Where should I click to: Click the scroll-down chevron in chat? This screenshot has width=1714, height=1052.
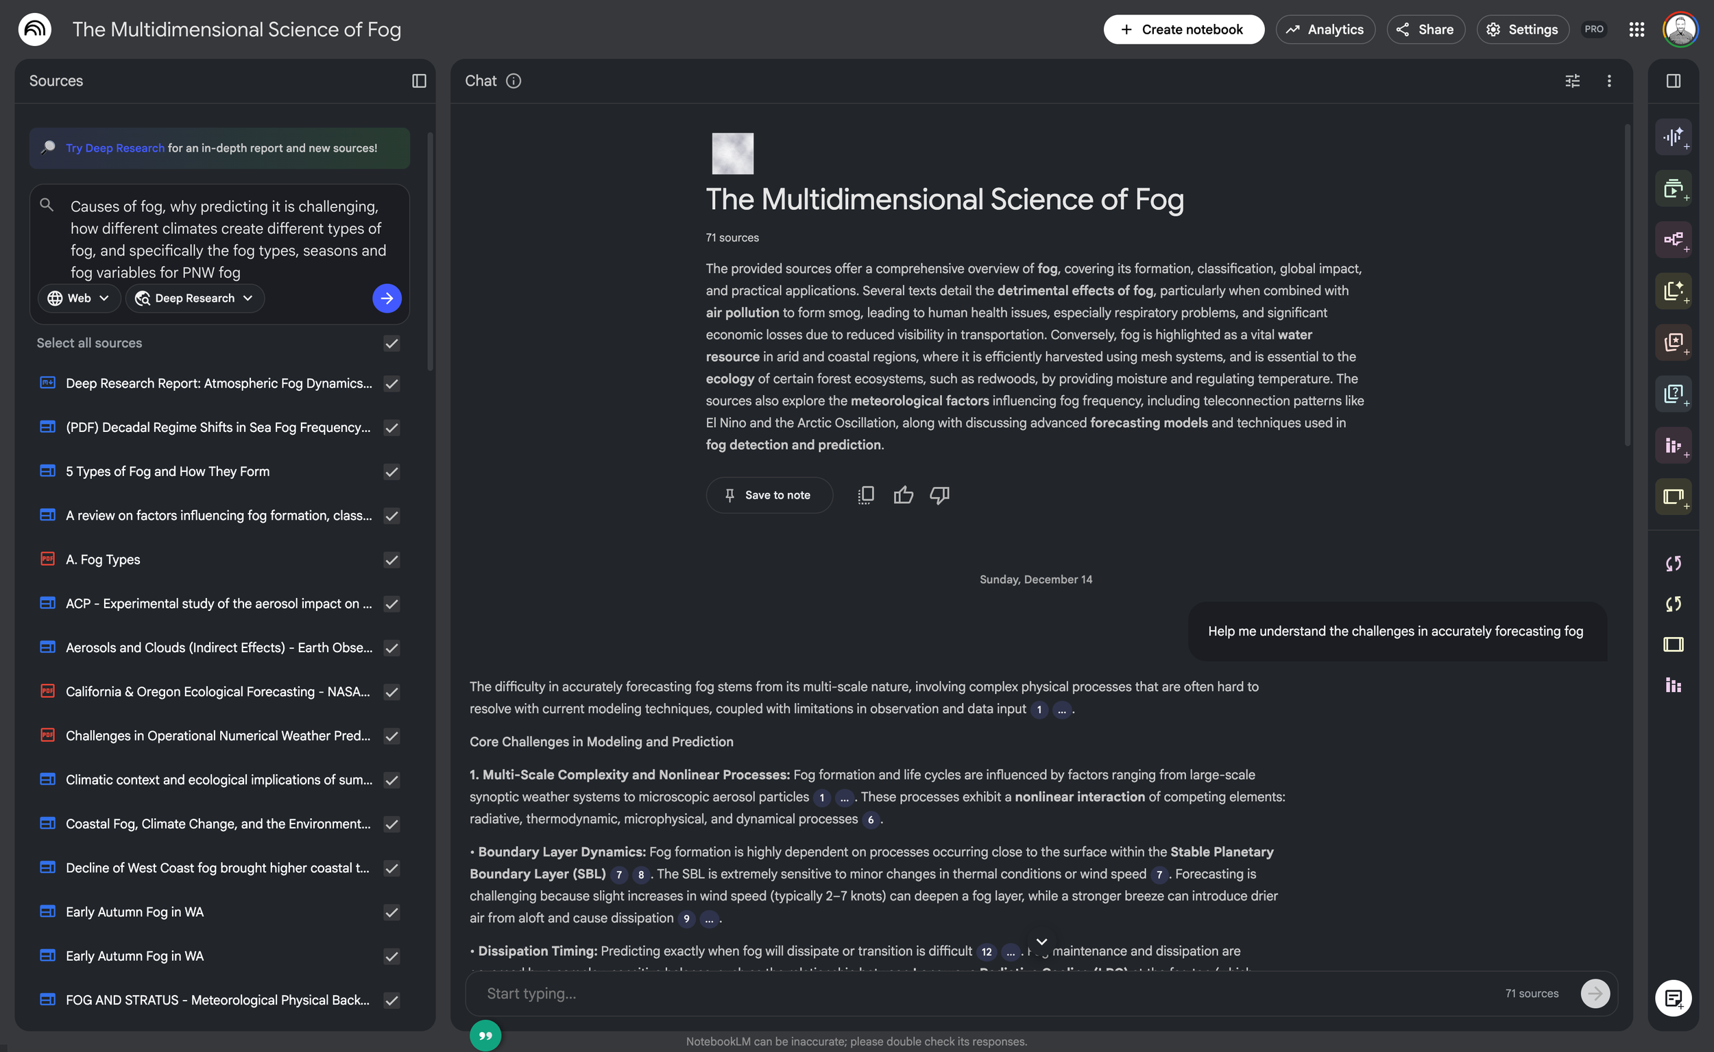click(x=1041, y=942)
